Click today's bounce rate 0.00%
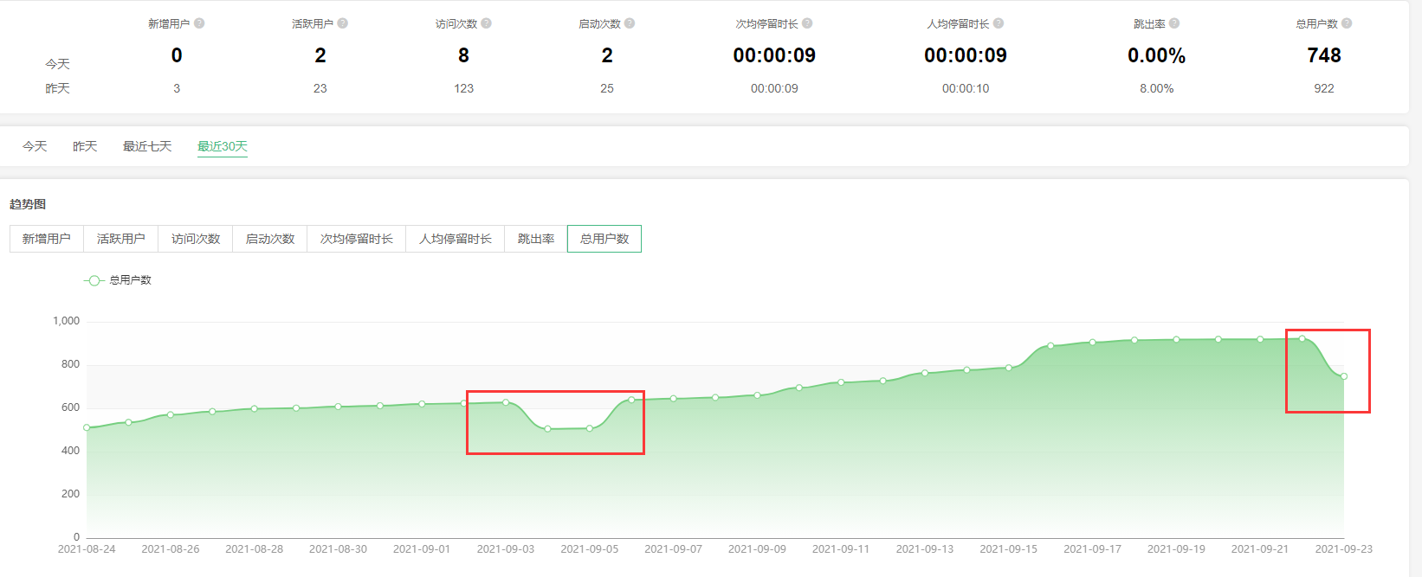Screen dimensions: 1422x577 [x=1157, y=55]
